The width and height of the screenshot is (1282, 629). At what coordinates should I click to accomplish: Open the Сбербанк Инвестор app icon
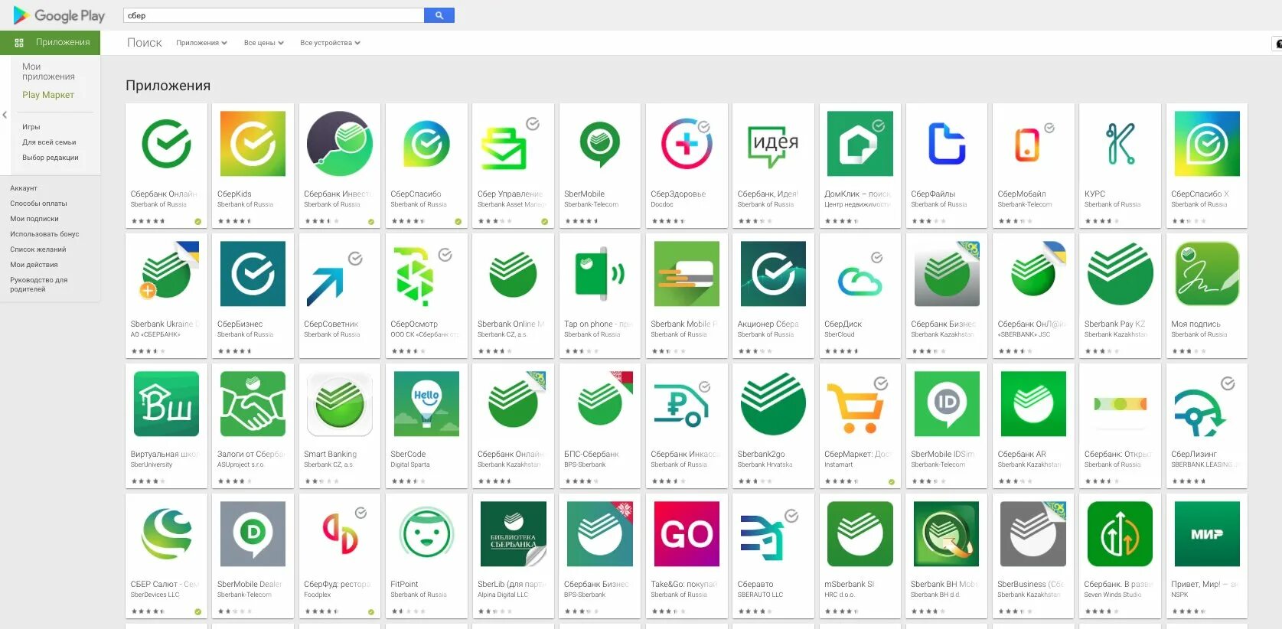pos(339,144)
